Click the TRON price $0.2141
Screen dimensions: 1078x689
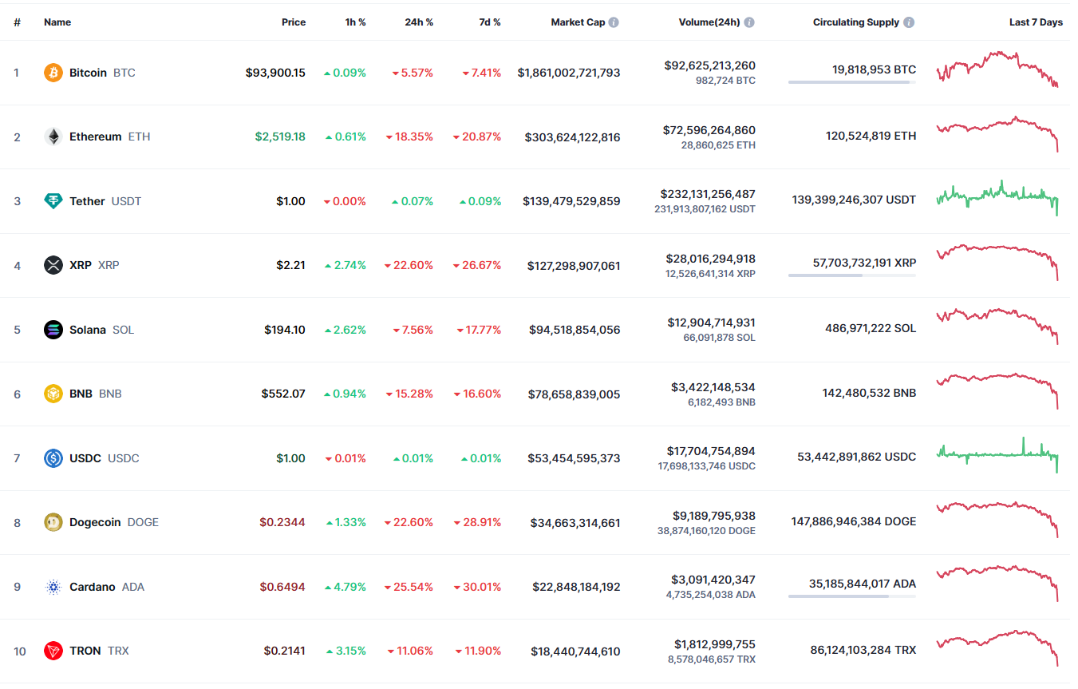point(285,651)
